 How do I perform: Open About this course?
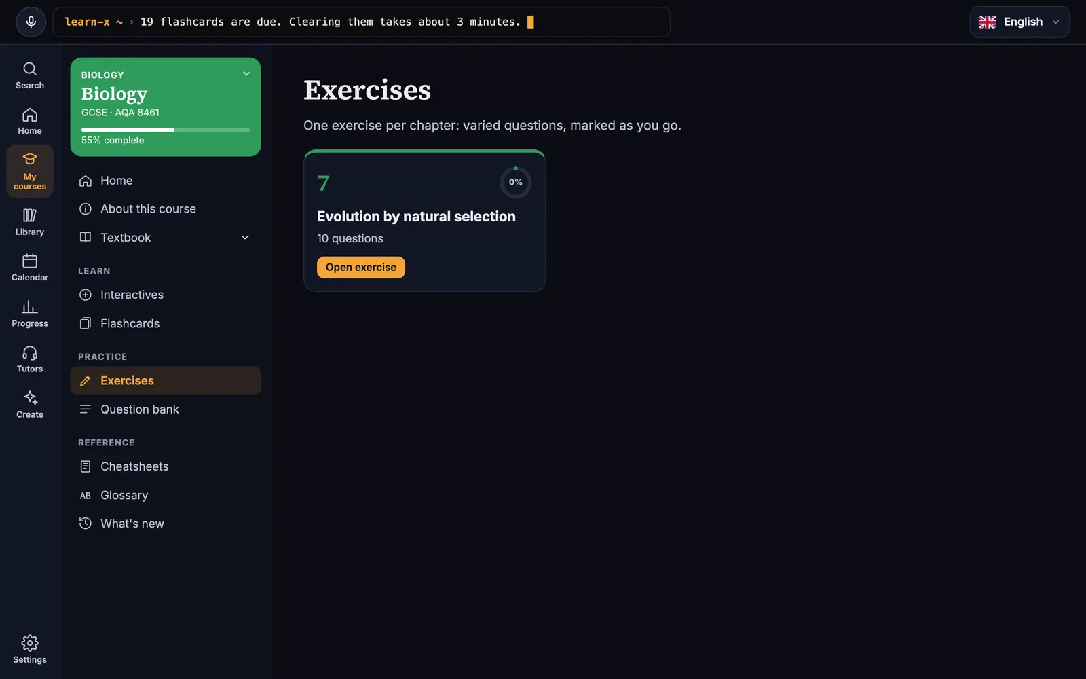[166, 209]
